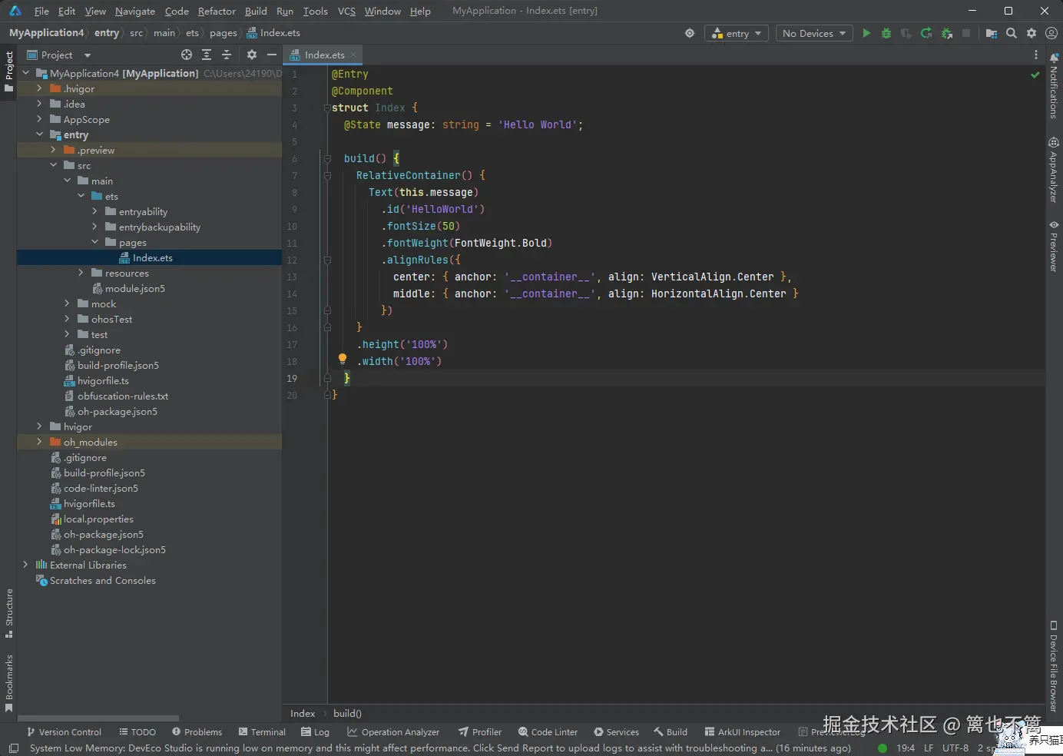Open Project Structure folder icon
The width and height of the screenshot is (1063, 756).
tap(992, 33)
